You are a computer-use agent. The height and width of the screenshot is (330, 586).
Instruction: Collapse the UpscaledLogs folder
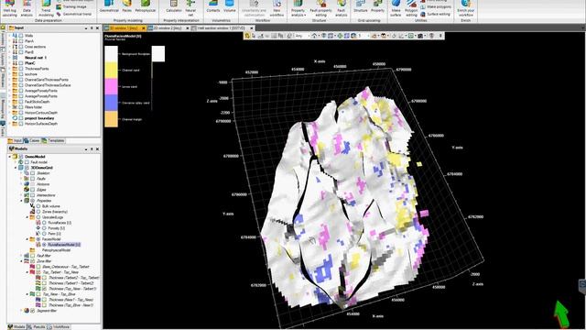[27, 217]
